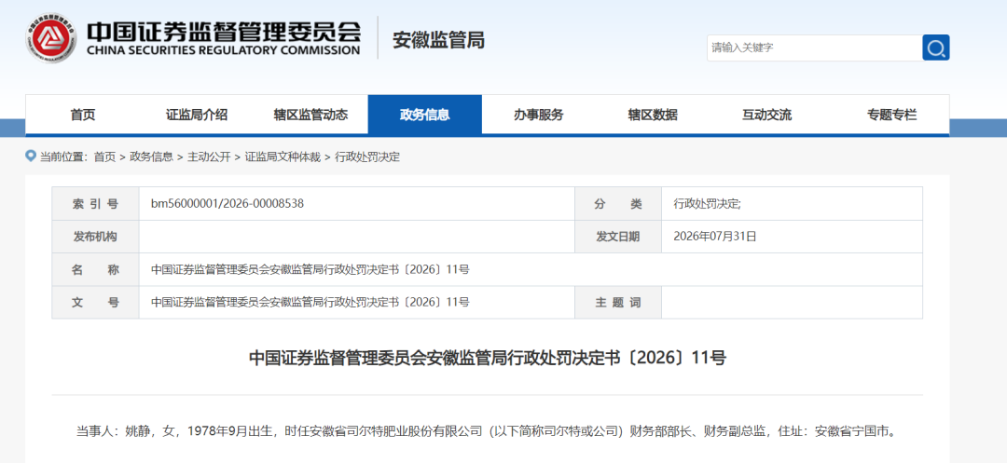Click the 名称 row document title value
The height and width of the screenshot is (463, 1007).
click(x=310, y=270)
